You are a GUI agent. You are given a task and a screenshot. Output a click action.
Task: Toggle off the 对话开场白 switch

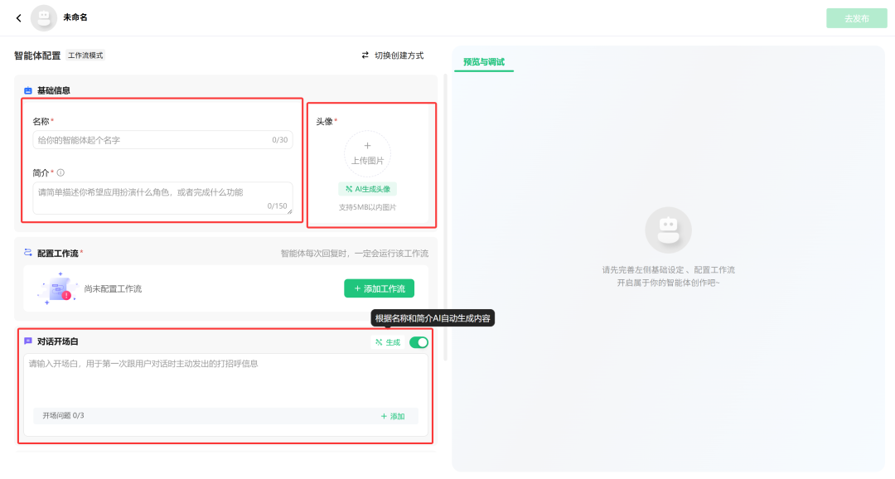pos(418,342)
